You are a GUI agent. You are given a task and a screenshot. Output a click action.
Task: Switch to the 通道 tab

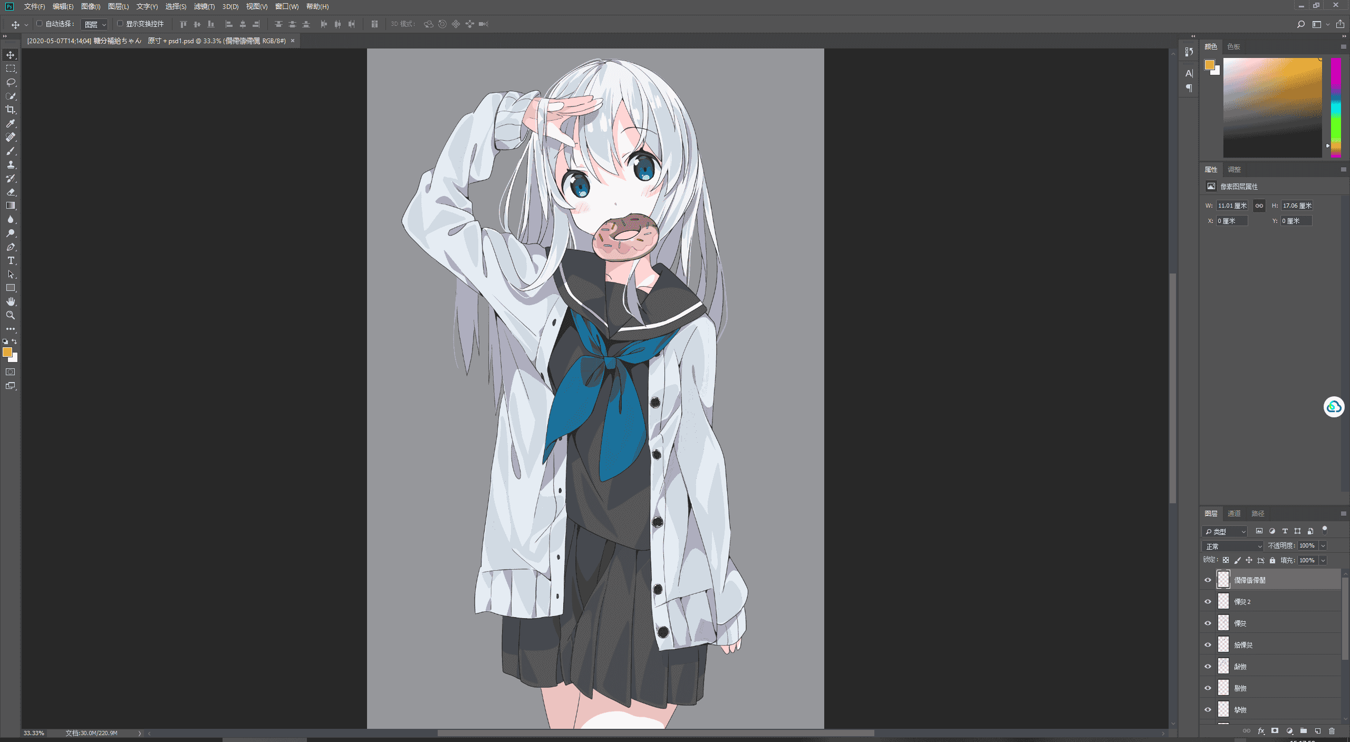[1234, 513]
